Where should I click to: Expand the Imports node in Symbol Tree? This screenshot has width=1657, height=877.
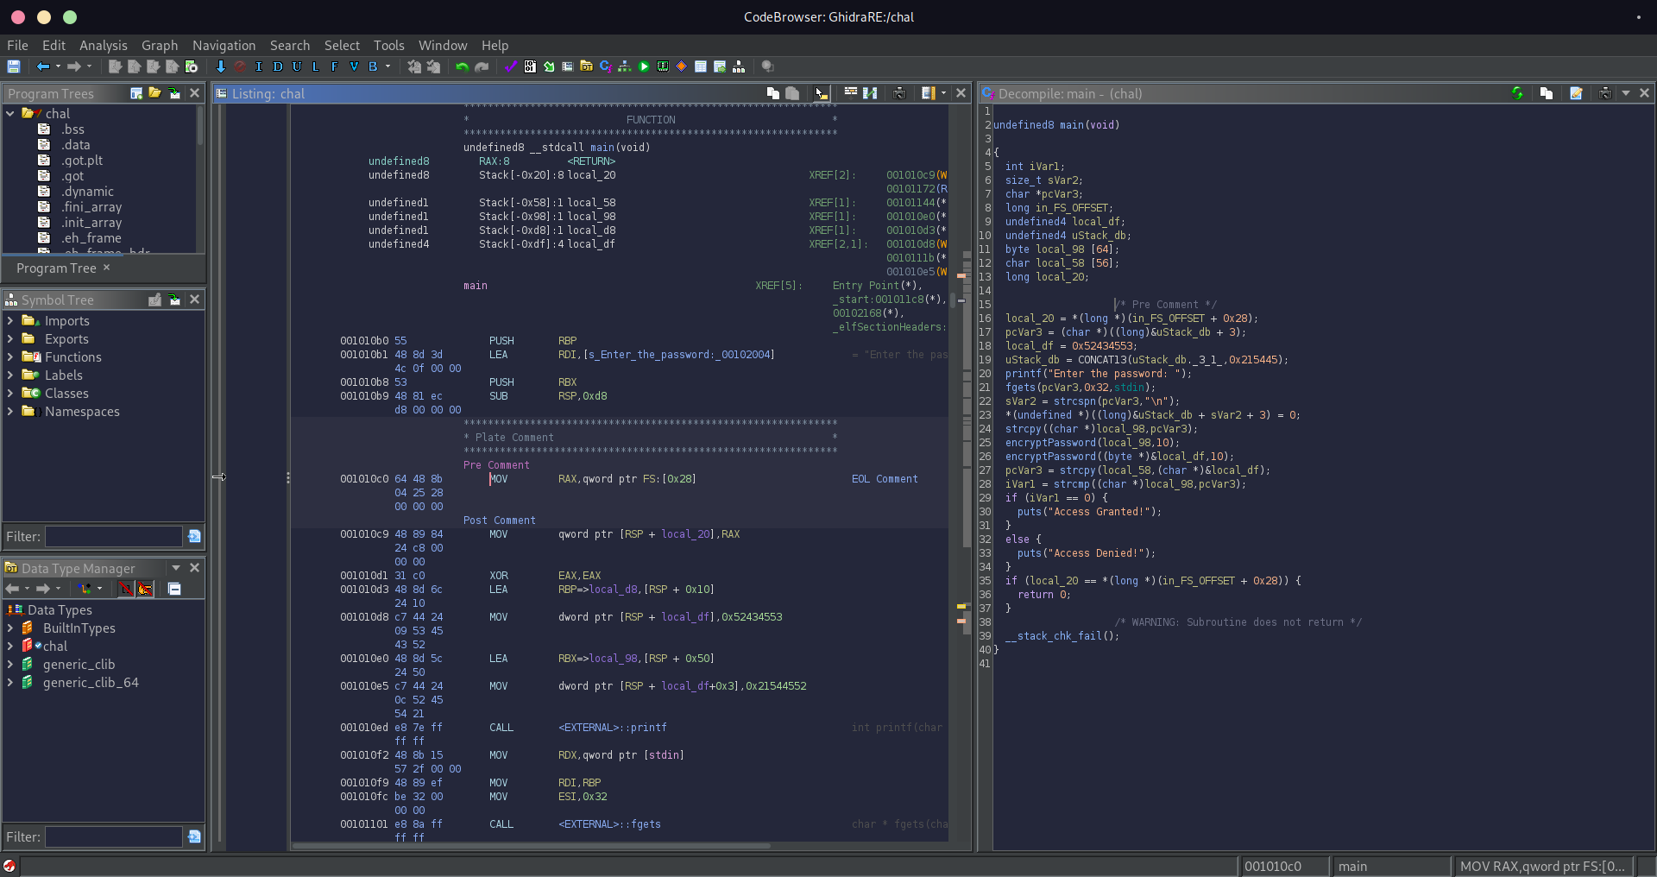click(x=10, y=321)
